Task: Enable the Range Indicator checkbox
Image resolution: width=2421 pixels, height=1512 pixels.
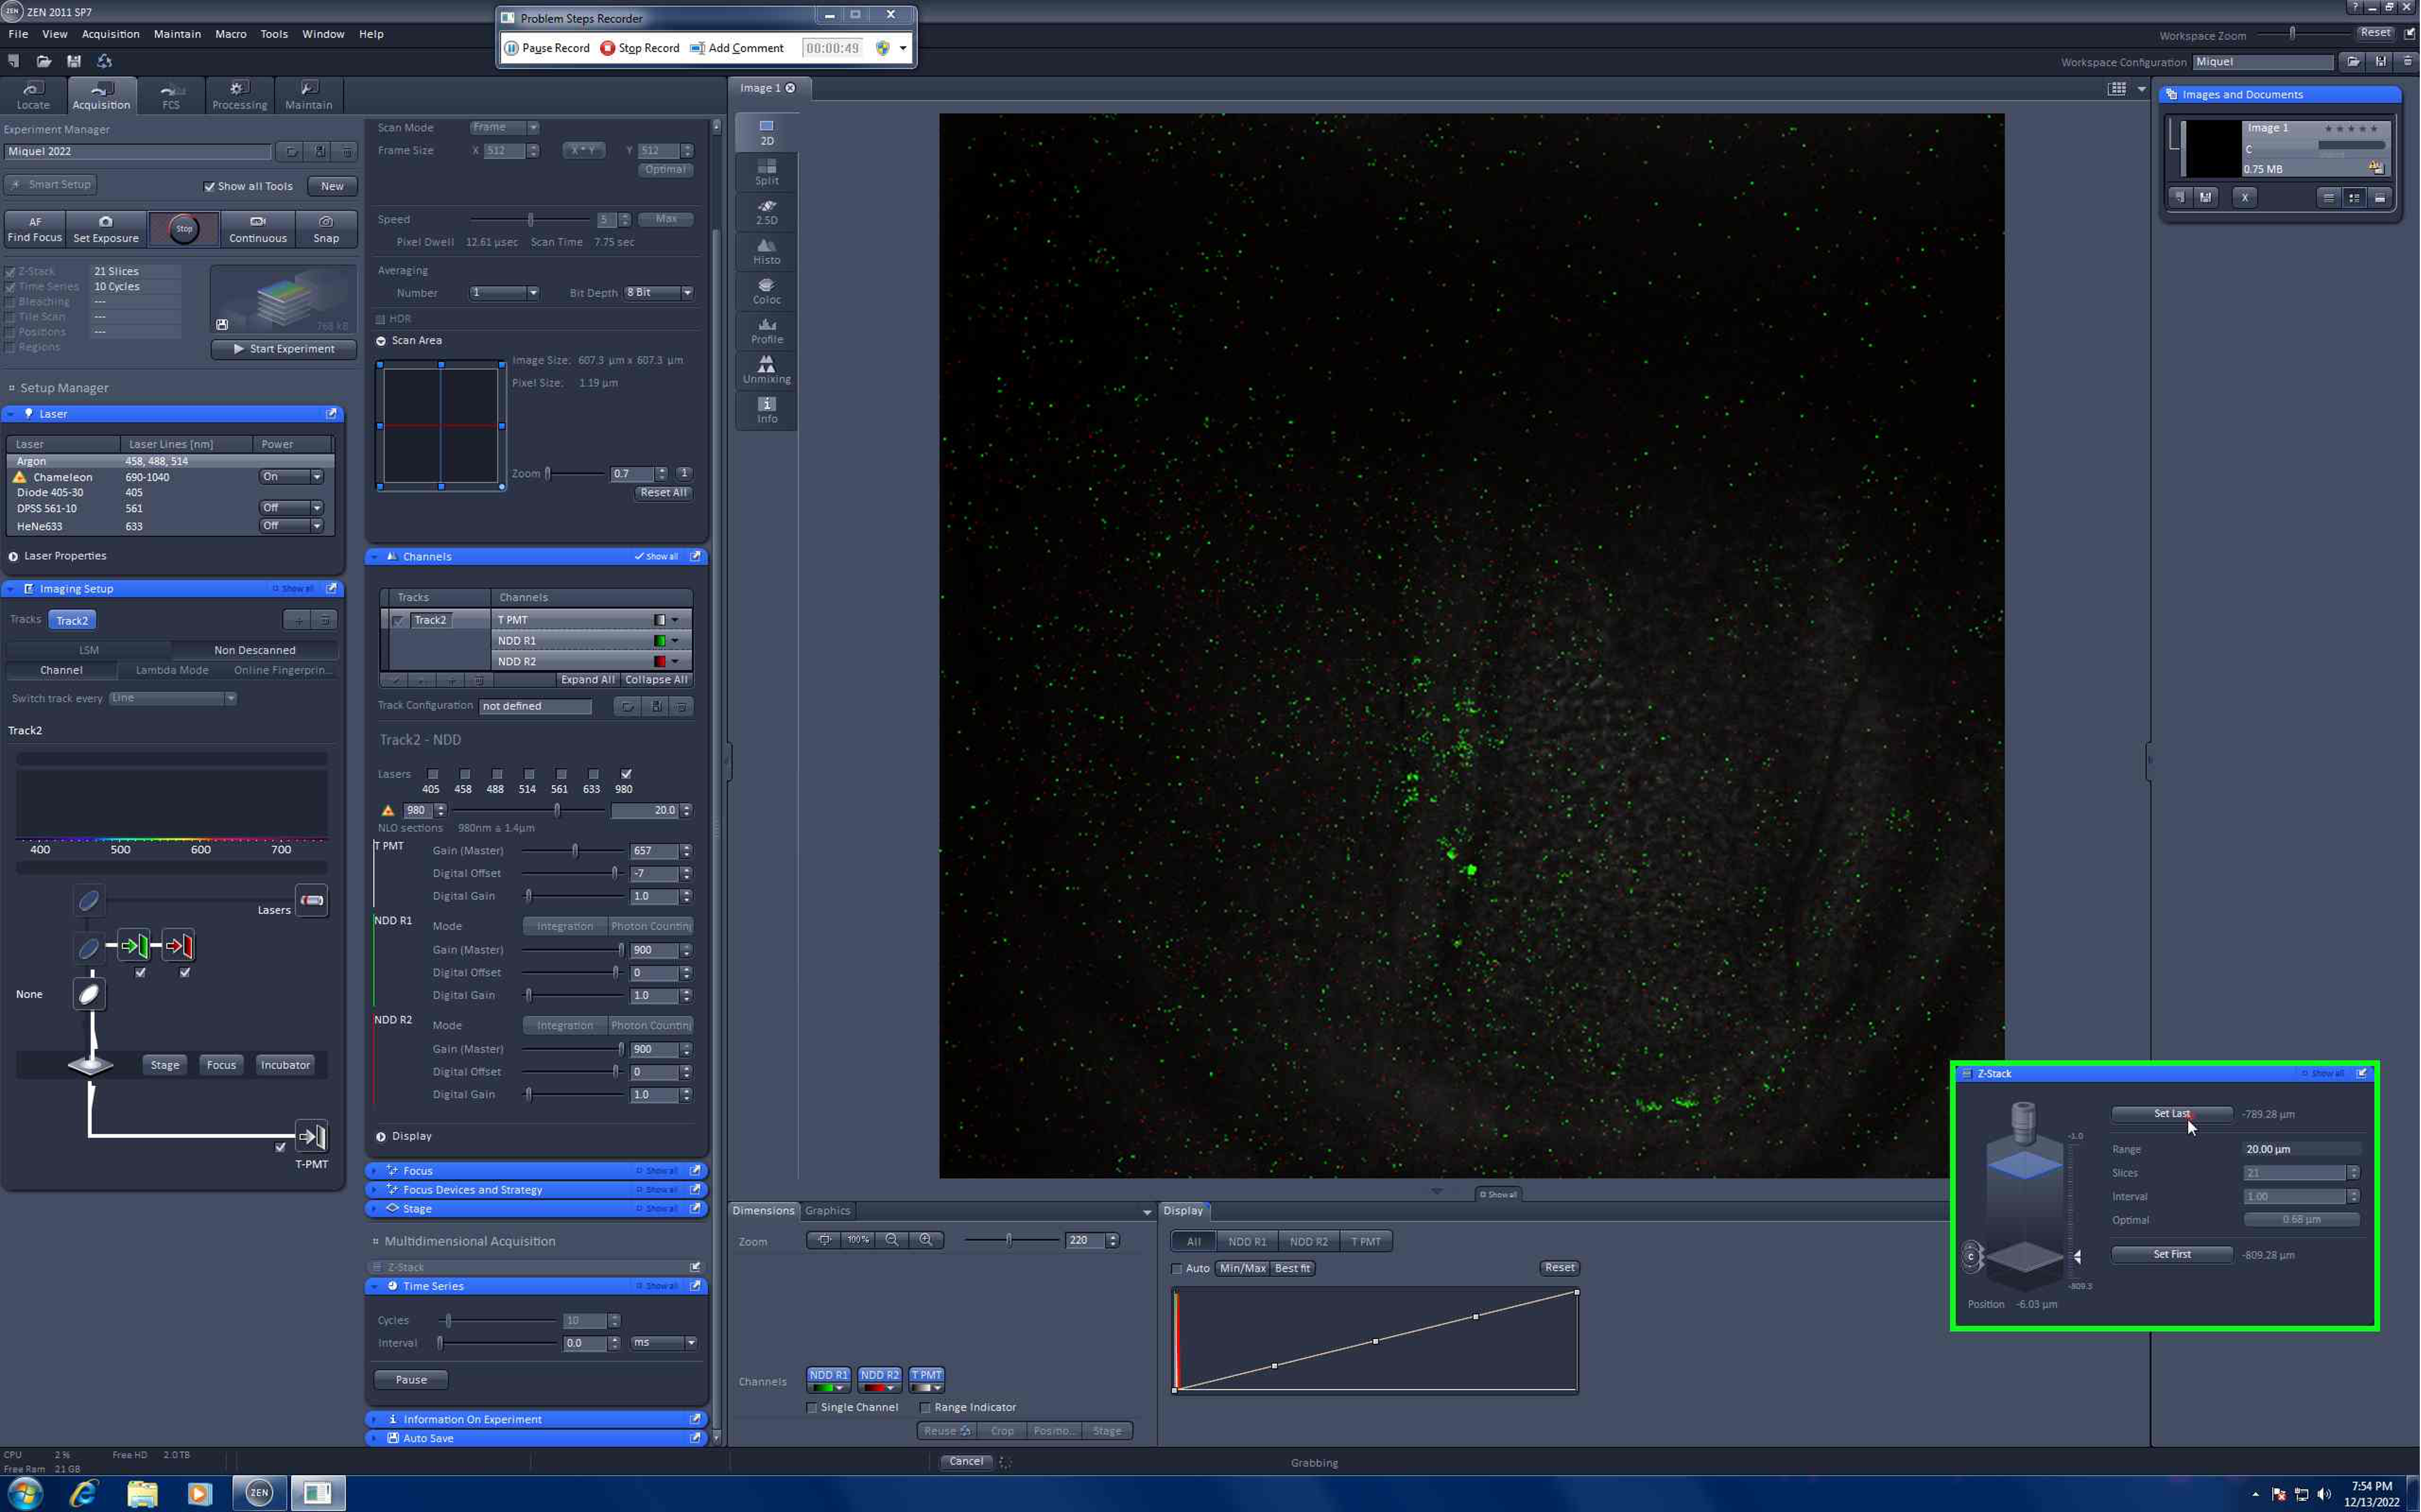Action: (925, 1407)
